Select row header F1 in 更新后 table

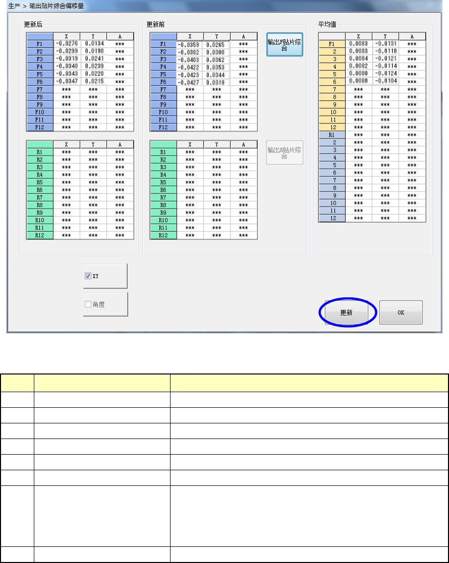(40, 44)
